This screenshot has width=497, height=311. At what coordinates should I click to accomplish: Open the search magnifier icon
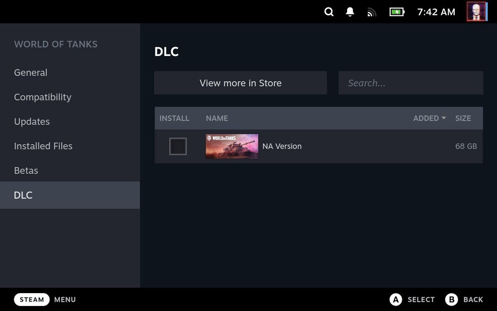tap(329, 12)
